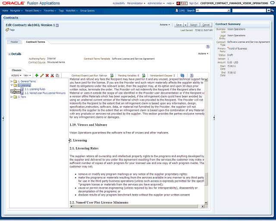
Task: Open the World of Business primary party link
Action: click(x=238, y=49)
